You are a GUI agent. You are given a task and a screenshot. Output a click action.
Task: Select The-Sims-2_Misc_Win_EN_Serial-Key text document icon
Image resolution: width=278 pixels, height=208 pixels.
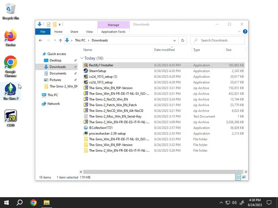[x=86, y=116]
